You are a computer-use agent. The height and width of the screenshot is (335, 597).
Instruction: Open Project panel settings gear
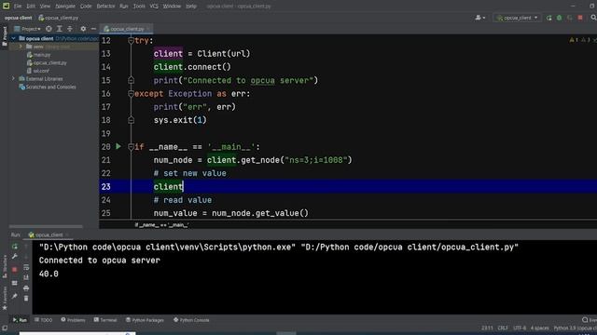pyautogui.click(x=83, y=29)
